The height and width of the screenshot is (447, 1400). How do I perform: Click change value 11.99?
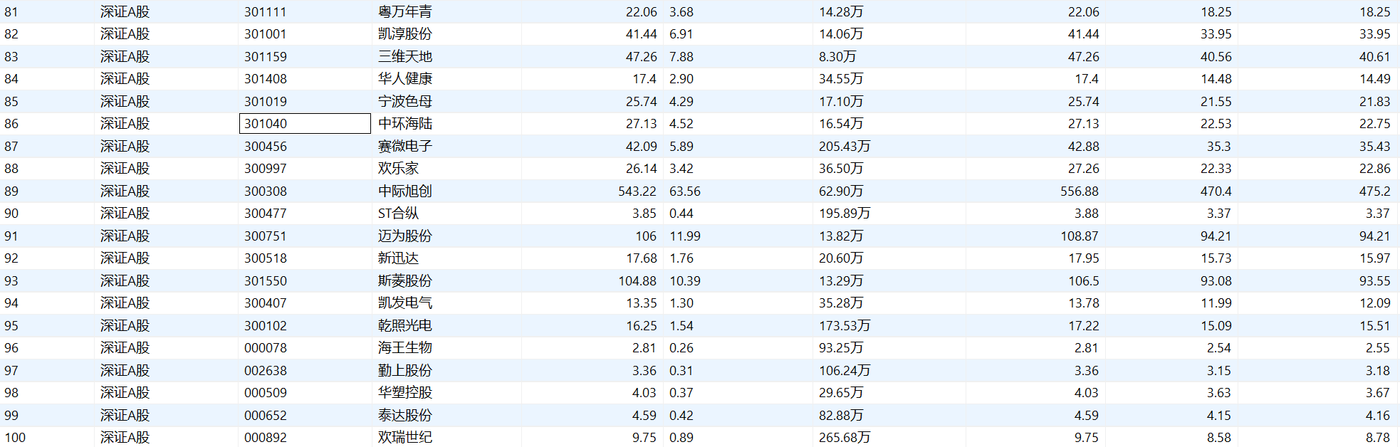685,236
